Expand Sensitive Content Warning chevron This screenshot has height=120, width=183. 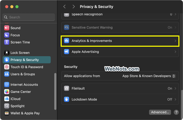click(x=175, y=28)
